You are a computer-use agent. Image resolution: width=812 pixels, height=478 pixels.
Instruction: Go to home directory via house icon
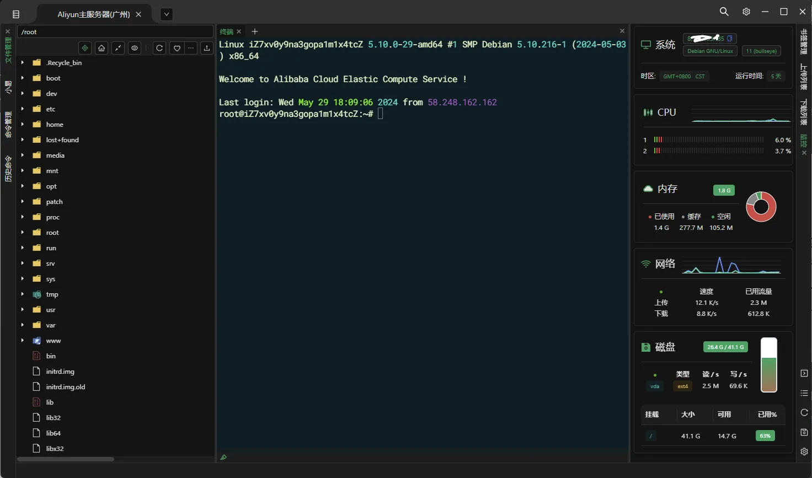[x=101, y=48]
